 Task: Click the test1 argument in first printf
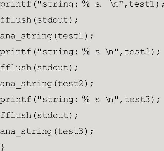tap(142, 4)
